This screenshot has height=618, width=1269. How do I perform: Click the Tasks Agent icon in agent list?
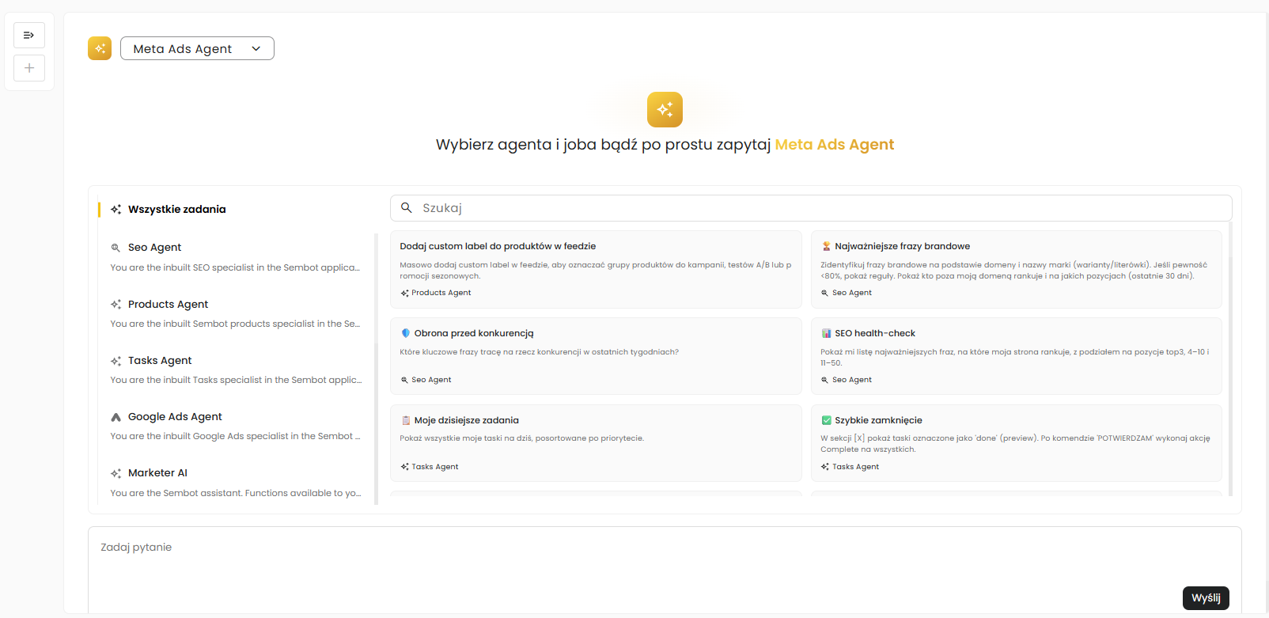coord(116,361)
